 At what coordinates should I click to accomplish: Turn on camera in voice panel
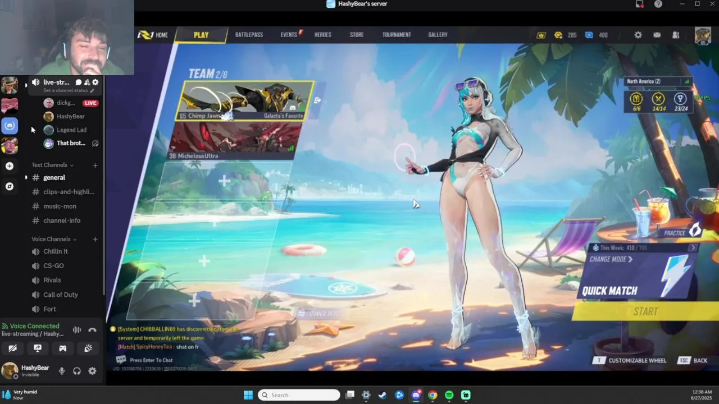12,348
